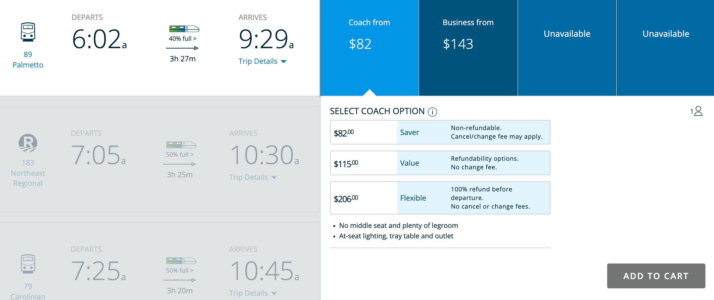Open the coach option info icon
This screenshot has height=300, width=714.
433,112
